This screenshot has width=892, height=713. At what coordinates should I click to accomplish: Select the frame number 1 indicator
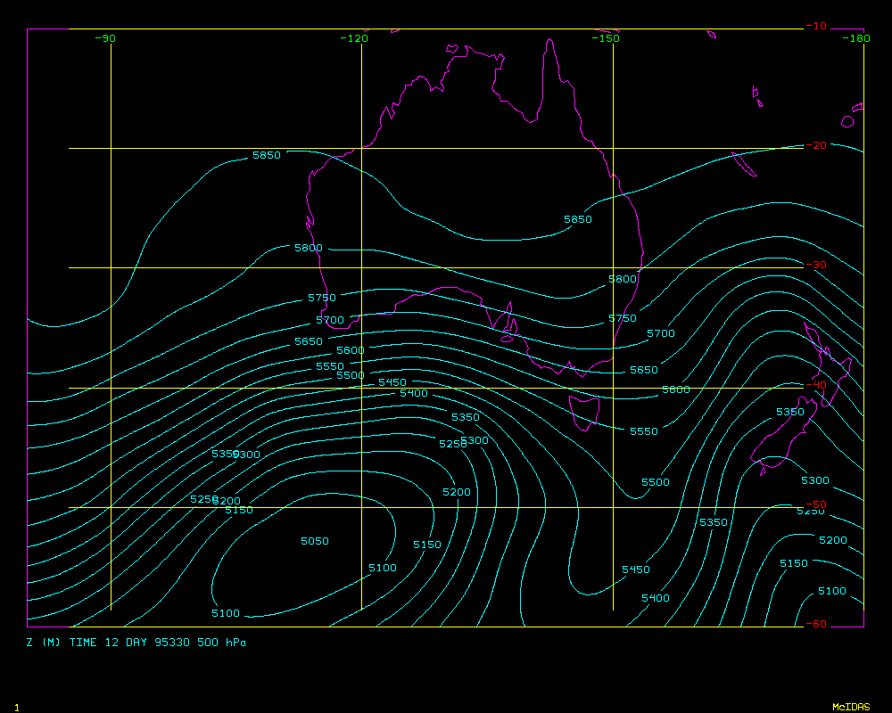click(x=16, y=707)
